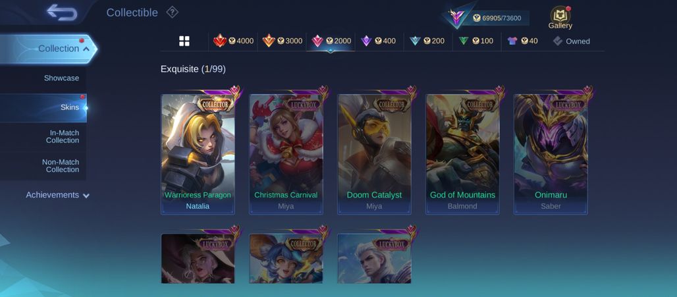This screenshot has height=297, width=677.
Task: Open the Collectible help question mark
Action: [173, 12]
